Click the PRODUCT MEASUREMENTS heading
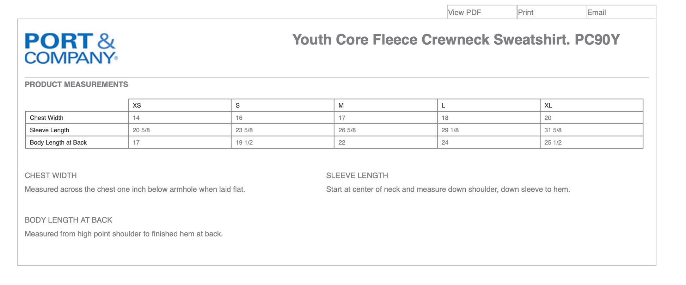Image resolution: width=686 pixels, height=285 pixels. pyautogui.click(x=76, y=84)
